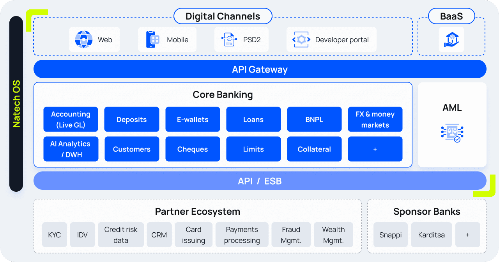The height and width of the screenshot is (262, 499).
Task: Expand Sponsor Banks with plus tile
Action: click(467, 235)
